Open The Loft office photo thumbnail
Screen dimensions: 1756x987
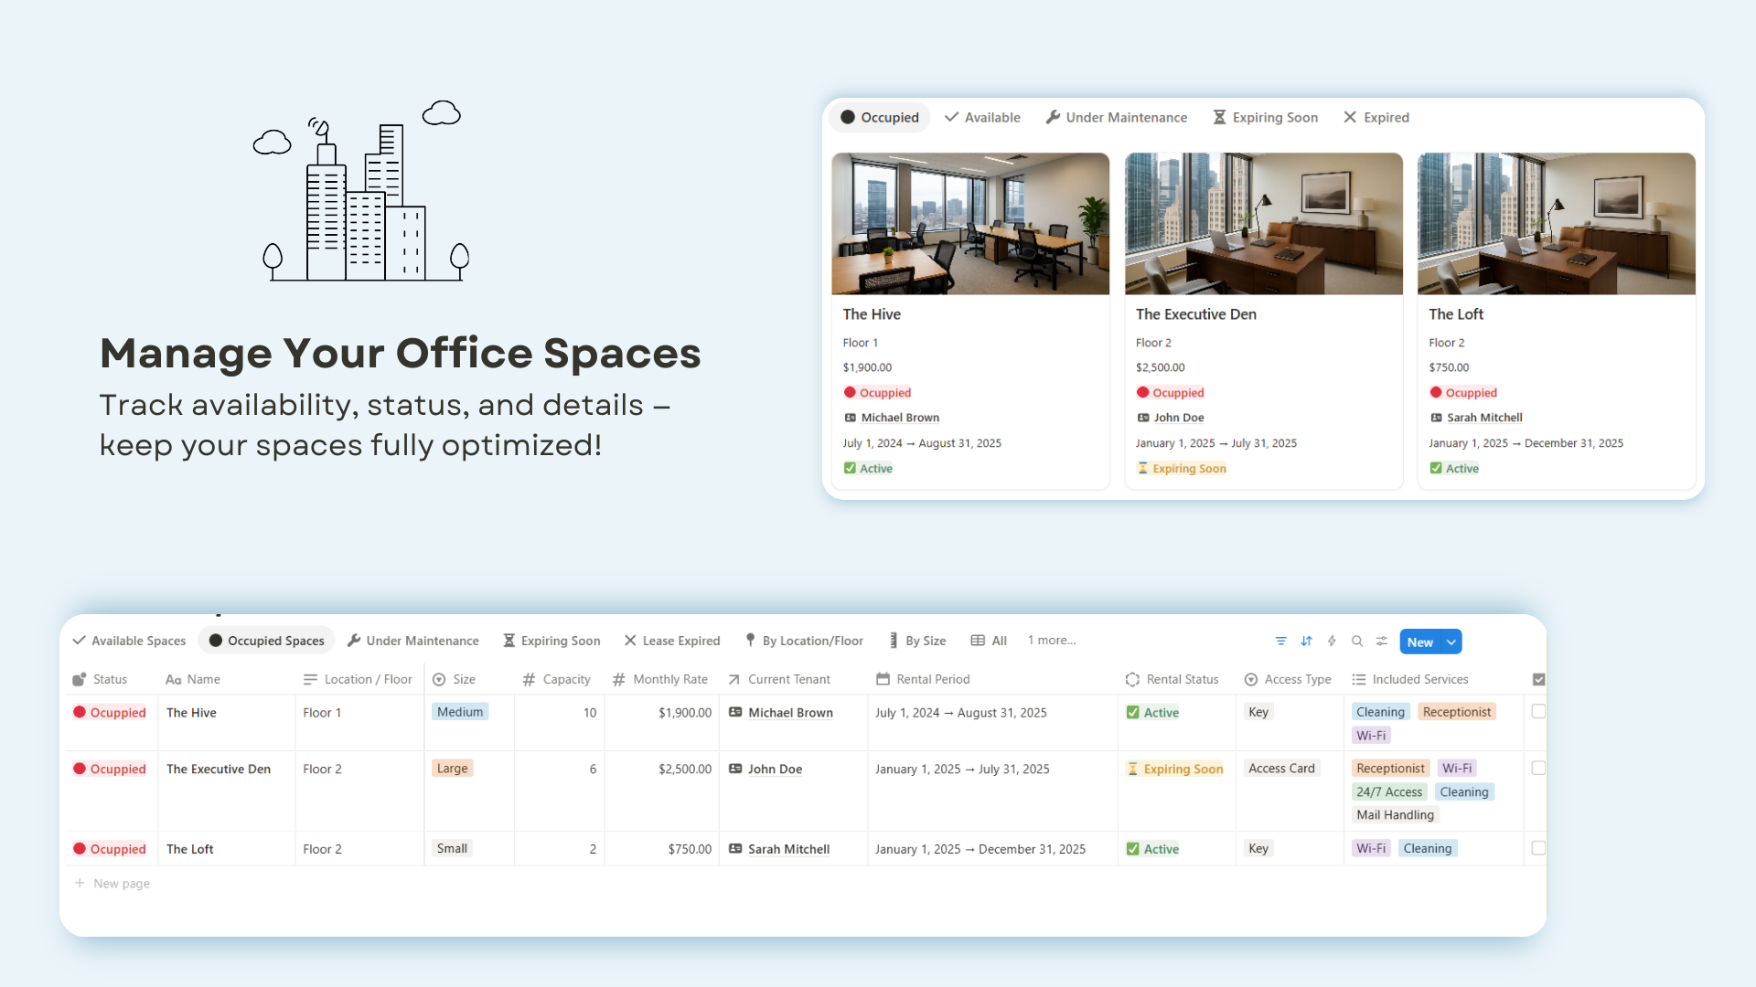1556,223
